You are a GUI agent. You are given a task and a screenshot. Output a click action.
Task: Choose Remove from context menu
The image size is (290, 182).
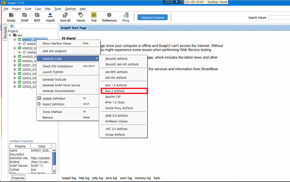(68, 118)
